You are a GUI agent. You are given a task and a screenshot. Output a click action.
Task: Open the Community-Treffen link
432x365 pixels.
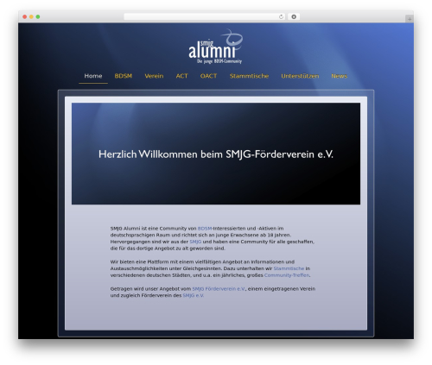coord(287,275)
